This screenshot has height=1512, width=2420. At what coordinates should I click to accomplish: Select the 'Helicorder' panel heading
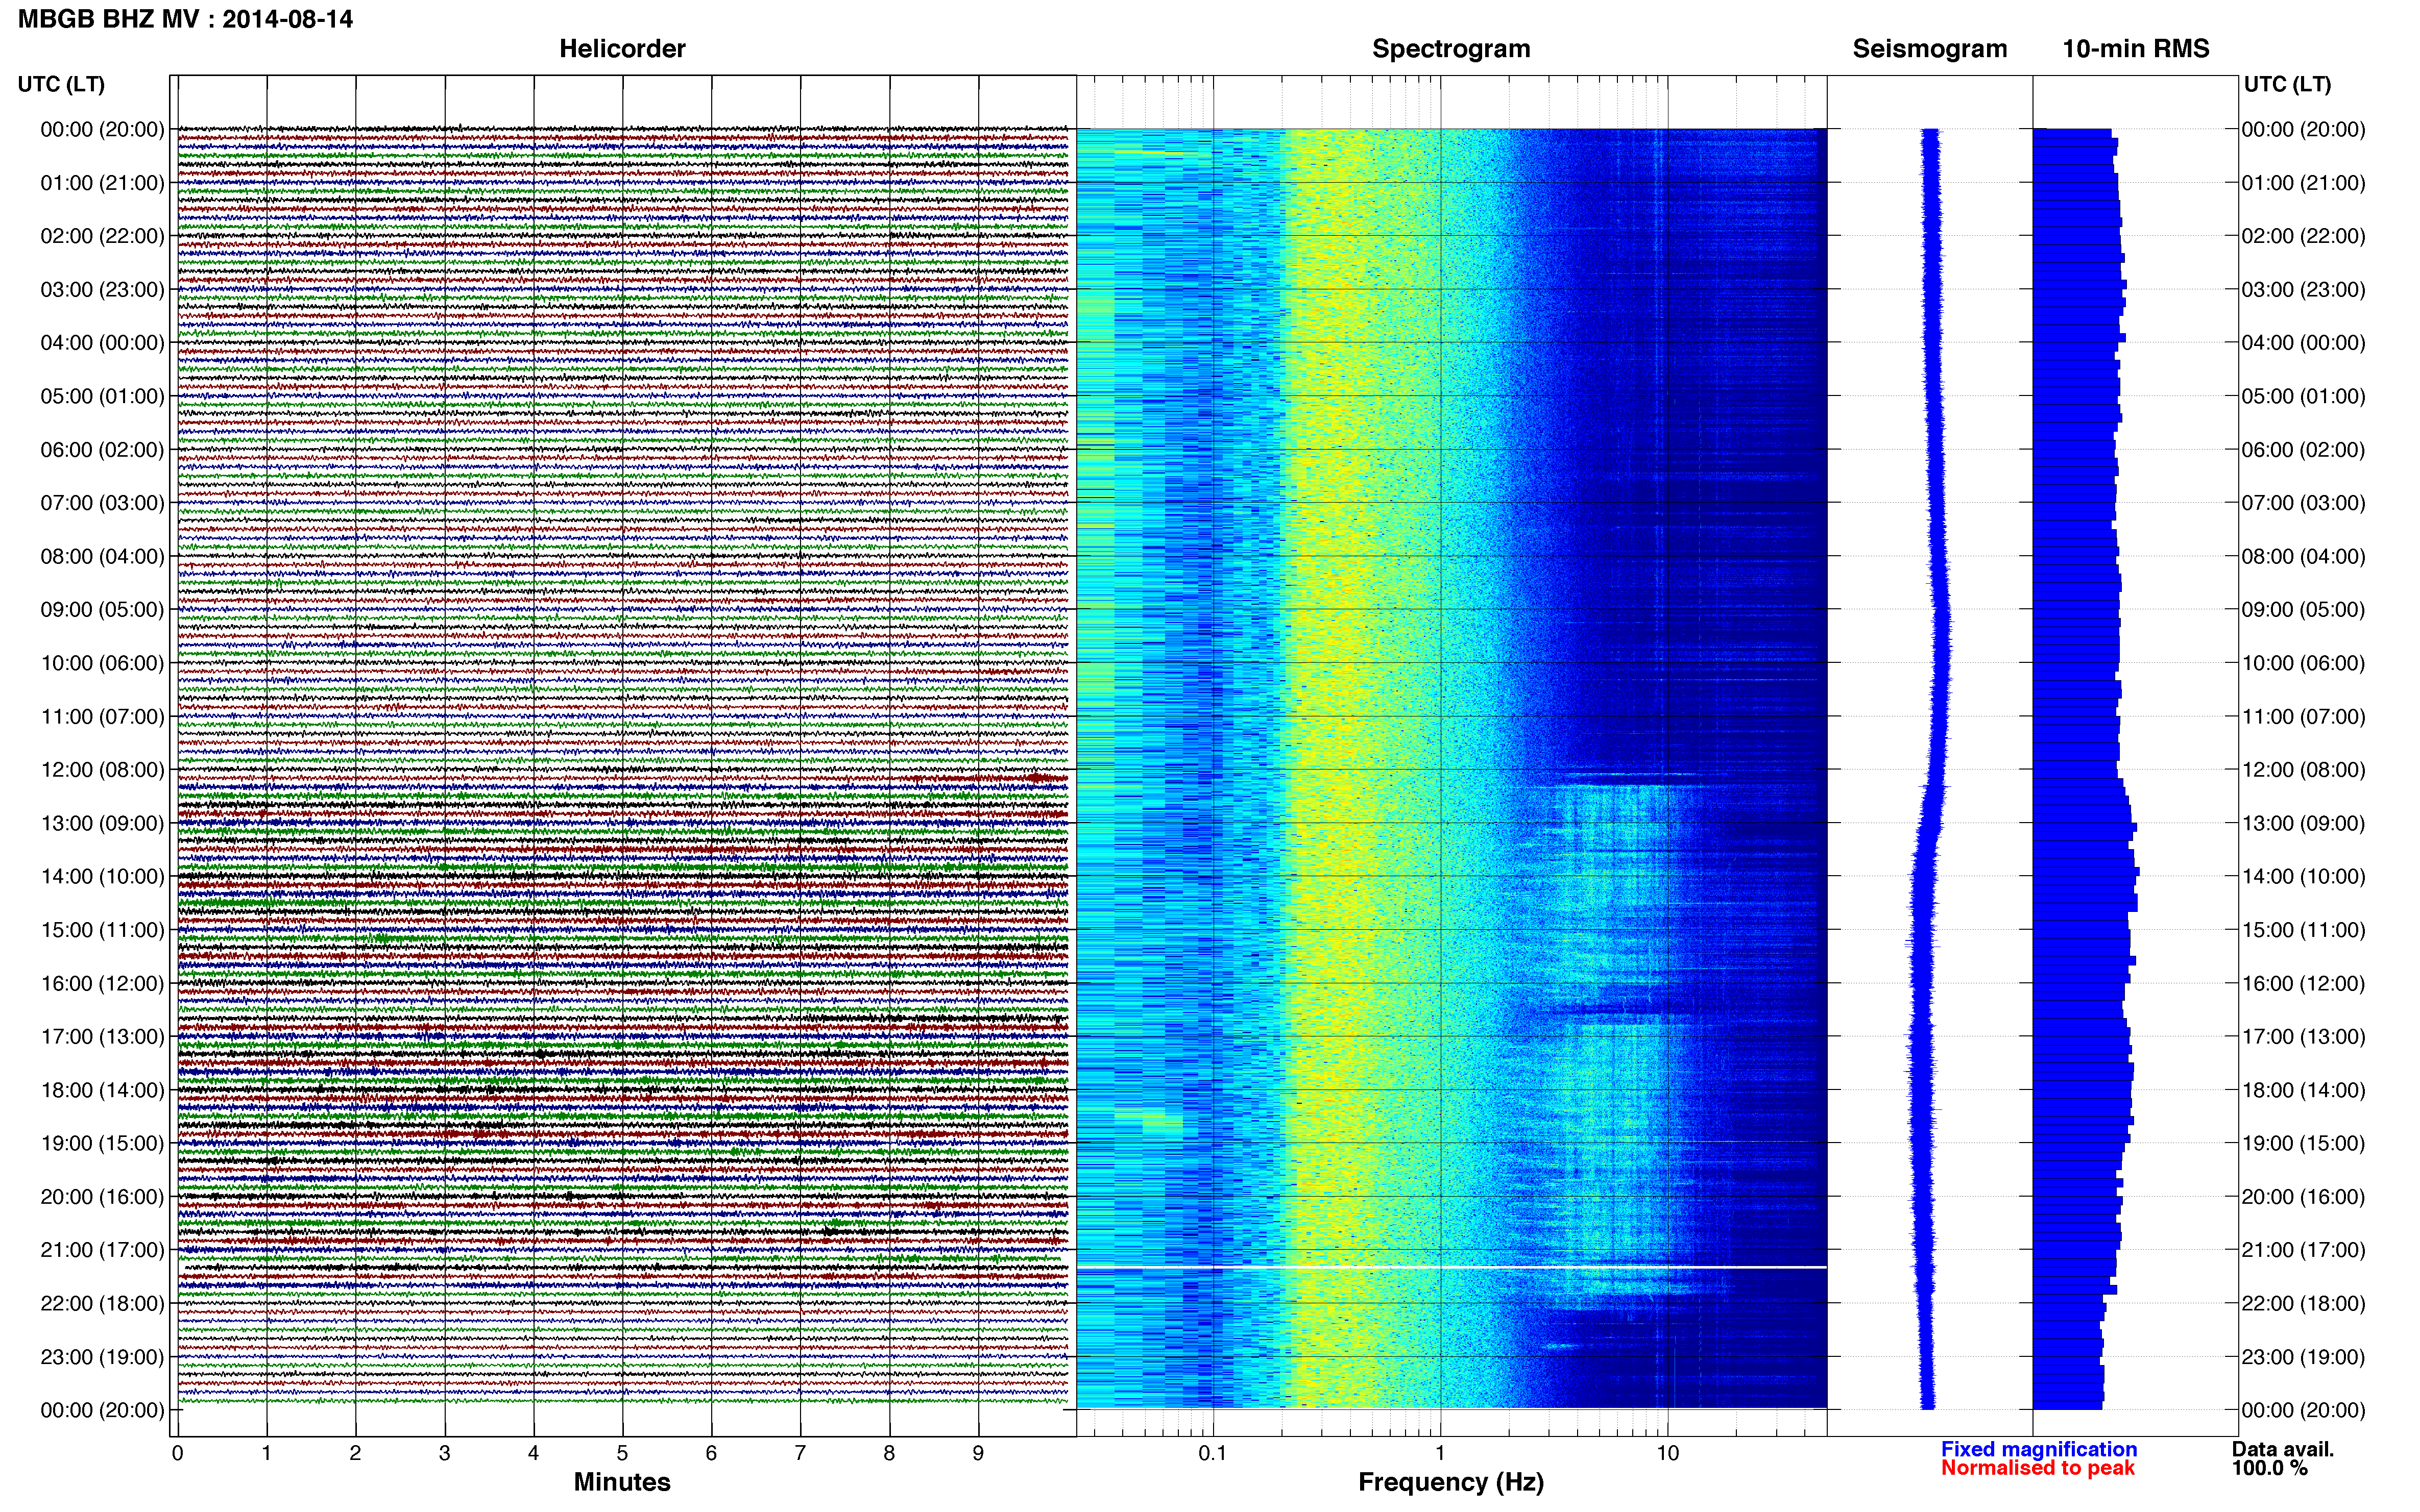(622, 49)
